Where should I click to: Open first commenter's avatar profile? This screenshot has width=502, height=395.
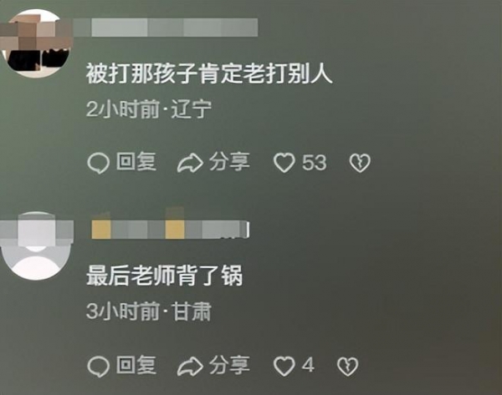[36, 43]
